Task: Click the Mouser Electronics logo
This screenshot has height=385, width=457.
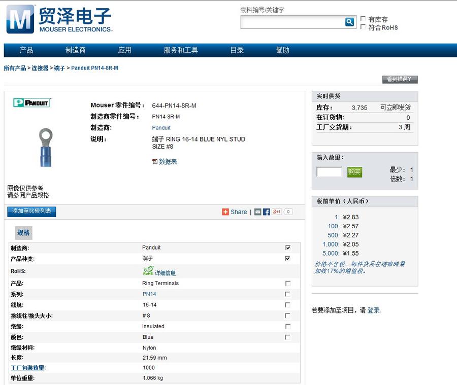Action: click(x=59, y=19)
